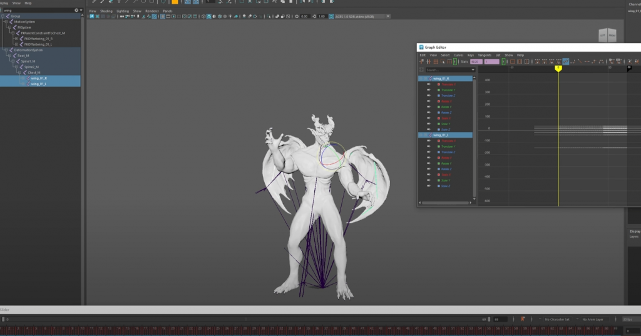Image resolution: width=641 pixels, height=336 pixels.
Task: Open the Outliner search options dropdown arrow
Action: point(81,10)
